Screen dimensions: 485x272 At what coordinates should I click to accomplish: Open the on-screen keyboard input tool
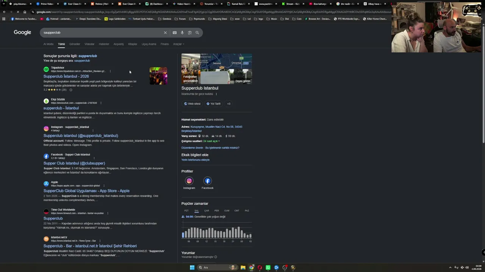click(175, 32)
